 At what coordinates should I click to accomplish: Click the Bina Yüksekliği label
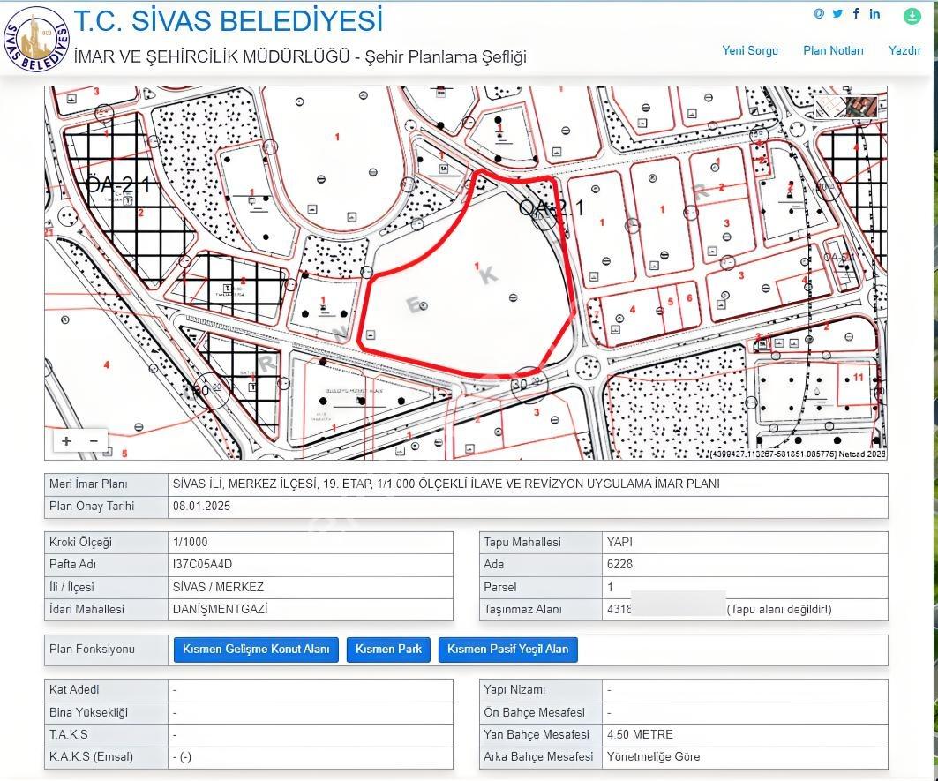(x=88, y=712)
